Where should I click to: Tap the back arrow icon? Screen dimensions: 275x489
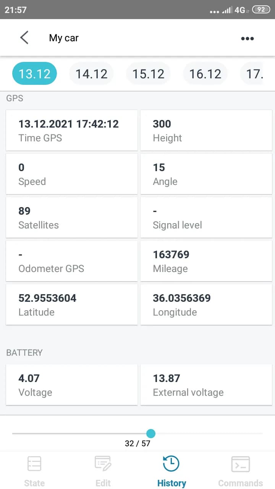point(24,38)
